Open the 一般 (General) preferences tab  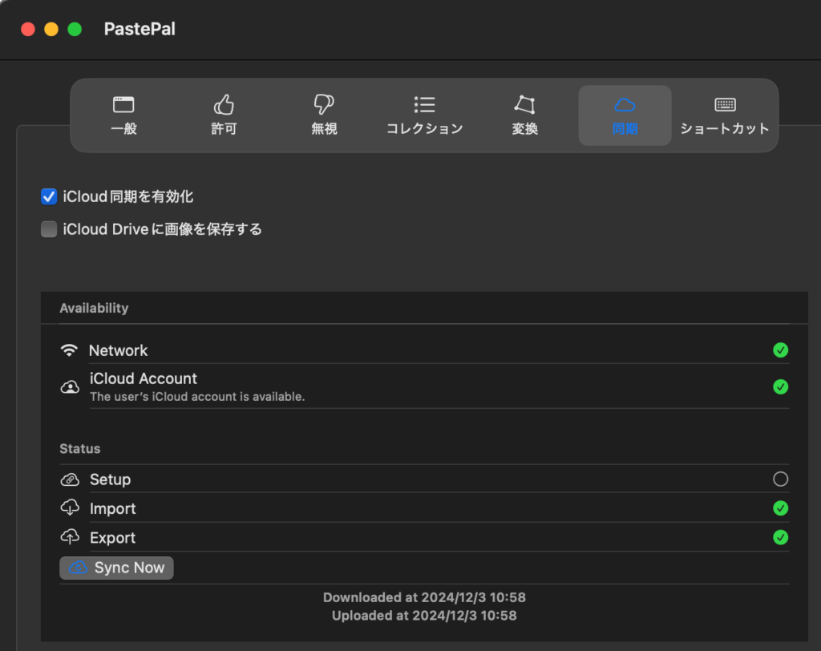coord(123,115)
